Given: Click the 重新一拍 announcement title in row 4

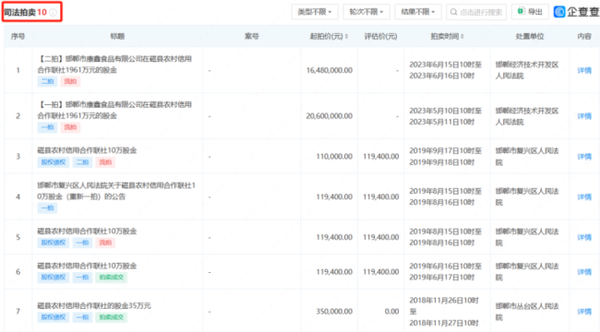Looking at the screenshot, I should pos(116,191).
